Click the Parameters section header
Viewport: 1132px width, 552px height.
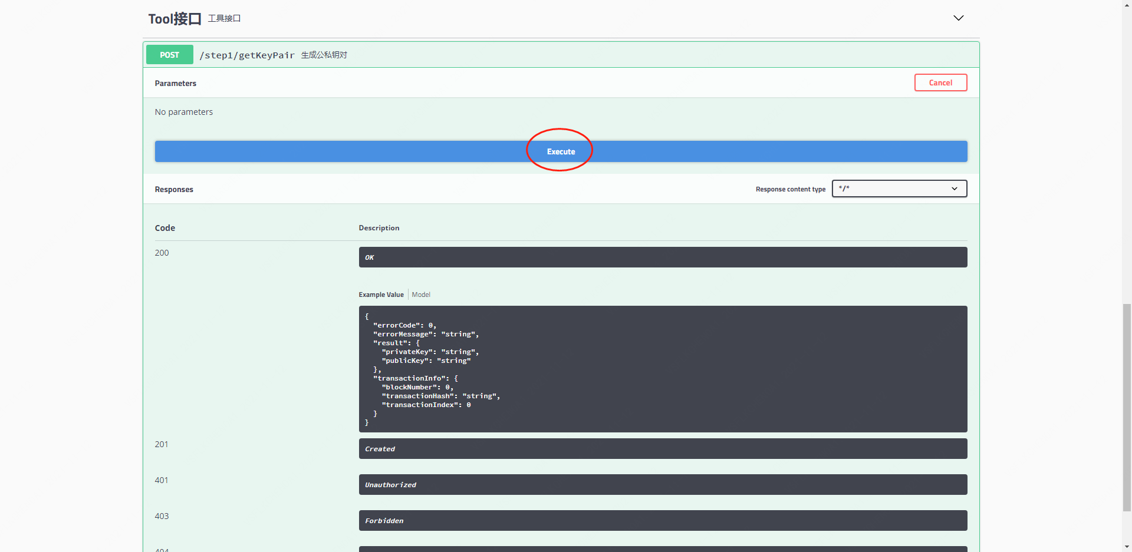tap(175, 83)
